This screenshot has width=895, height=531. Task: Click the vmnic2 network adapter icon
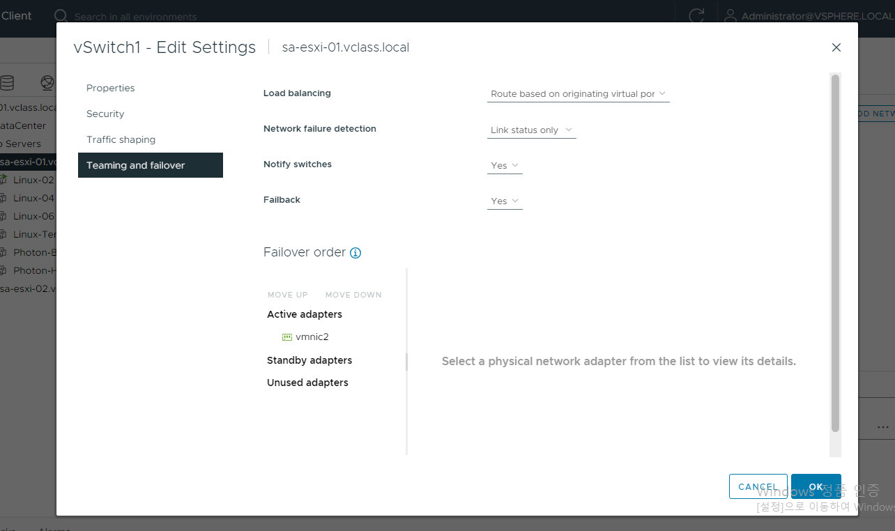pos(286,337)
